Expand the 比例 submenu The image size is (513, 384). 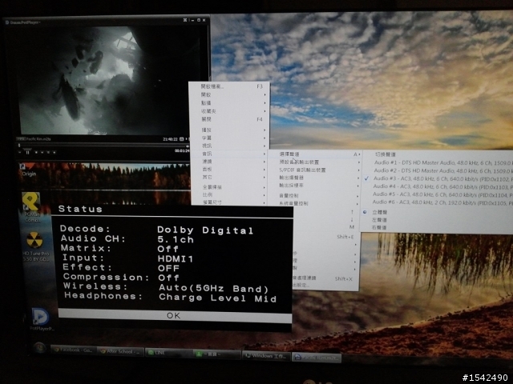(230, 195)
